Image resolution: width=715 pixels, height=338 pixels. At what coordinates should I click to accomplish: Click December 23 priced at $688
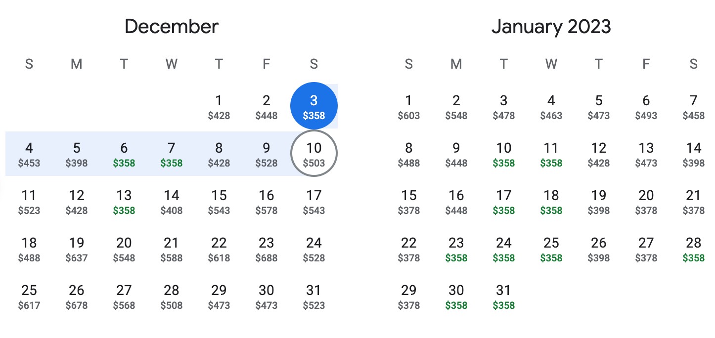pos(266,249)
